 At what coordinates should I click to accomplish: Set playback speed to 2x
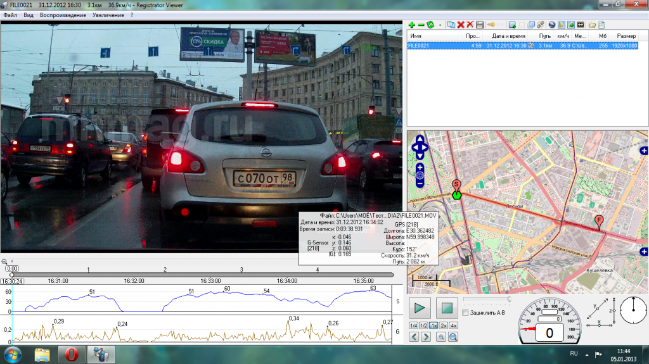[443, 325]
